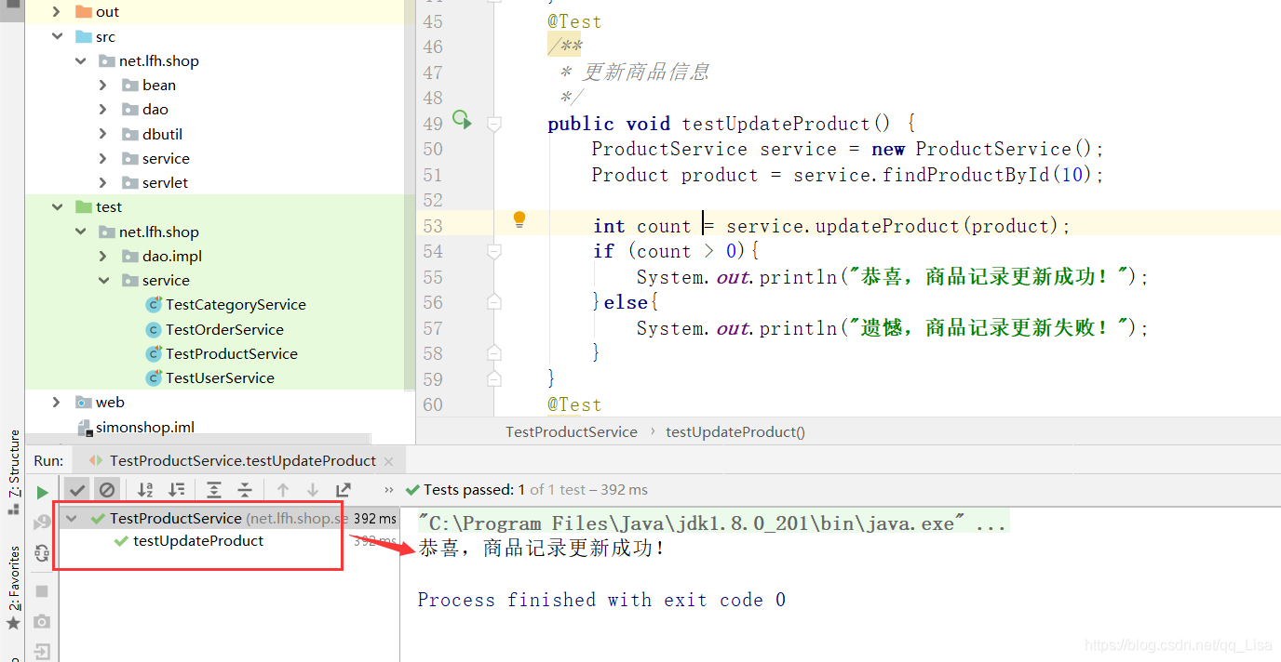Toggle auto-test rerun icon
This screenshot has width=1281, height=662.
click(x=42, y=553)
